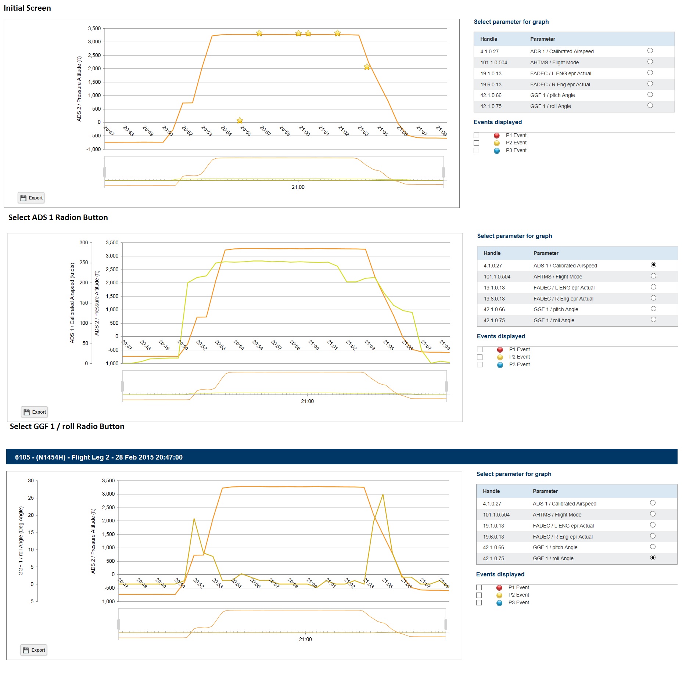Click the Parameter column header in the third table
693x684 pixels.
545,491
